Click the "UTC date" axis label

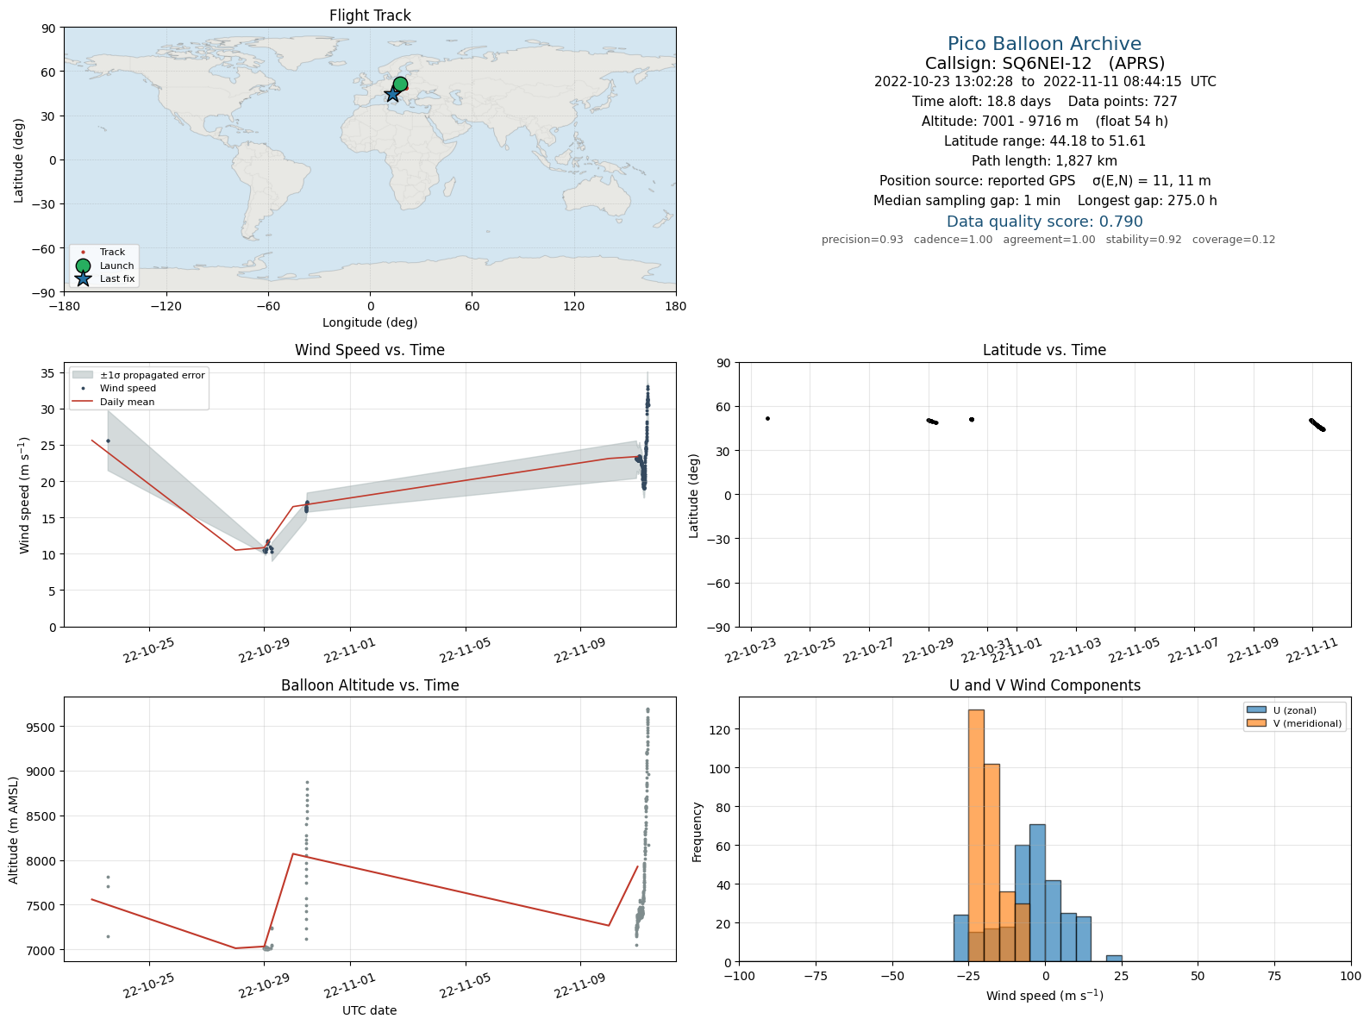pos(370,1010)
